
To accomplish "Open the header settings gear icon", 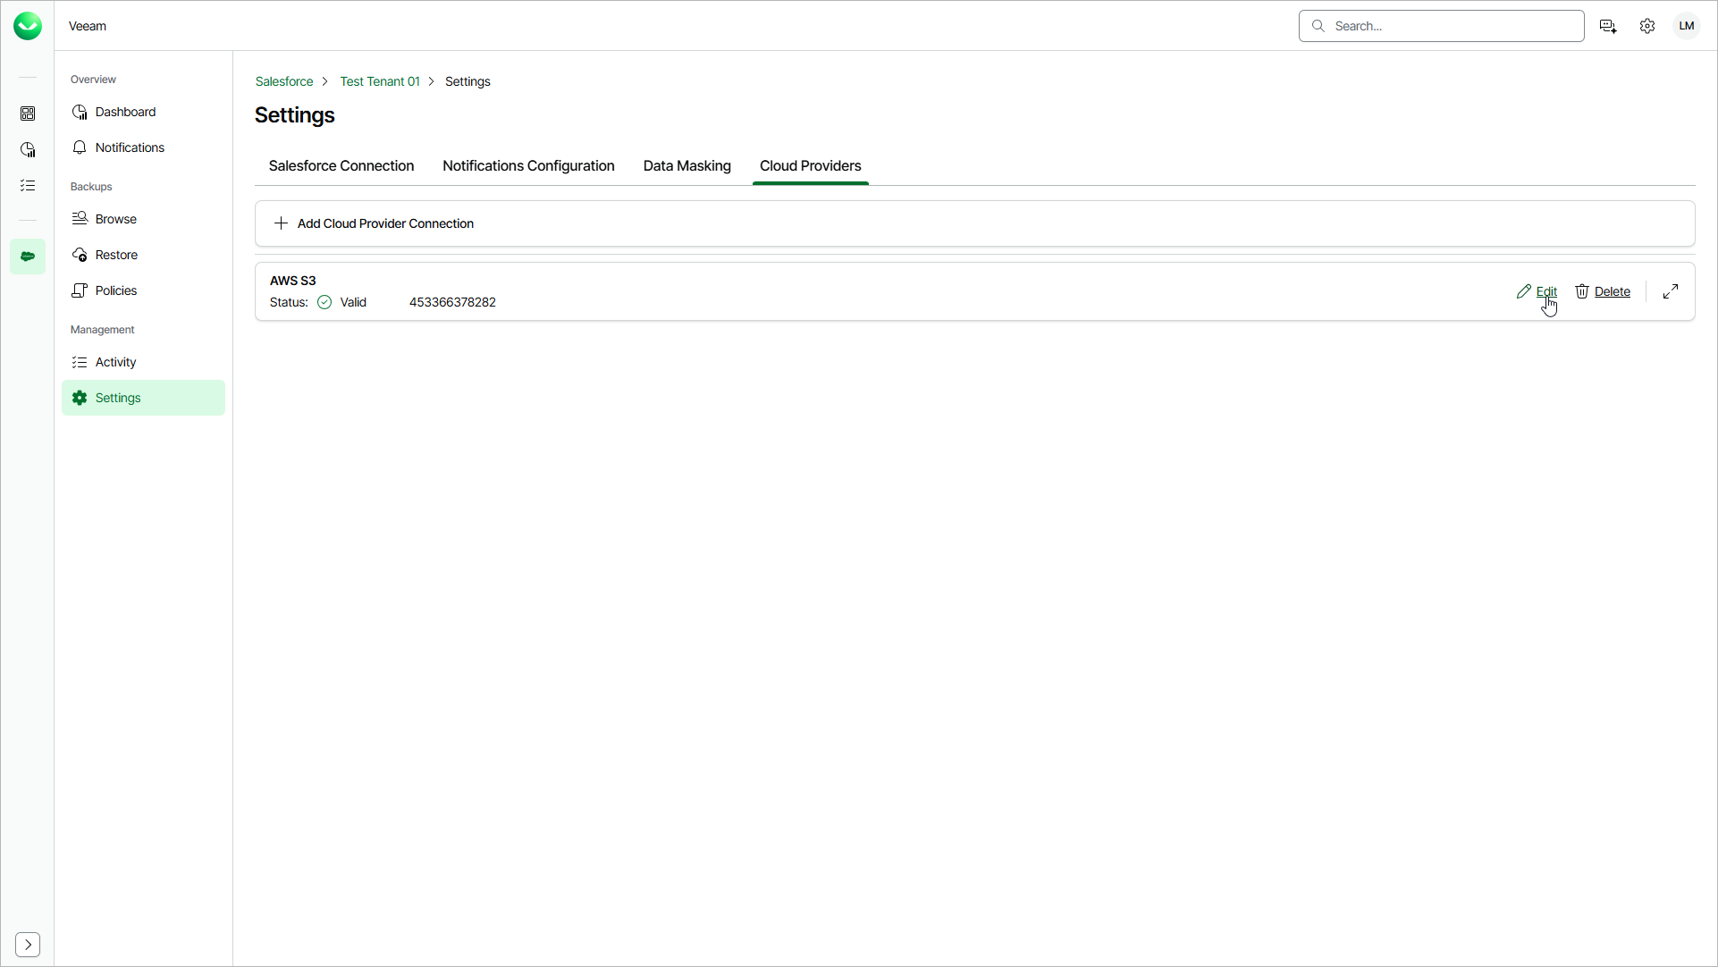I will pos(1647,26).
